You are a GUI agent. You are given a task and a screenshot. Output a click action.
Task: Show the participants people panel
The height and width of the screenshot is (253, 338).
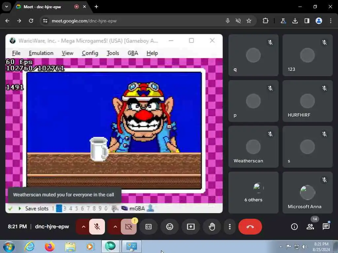point(310,227)
